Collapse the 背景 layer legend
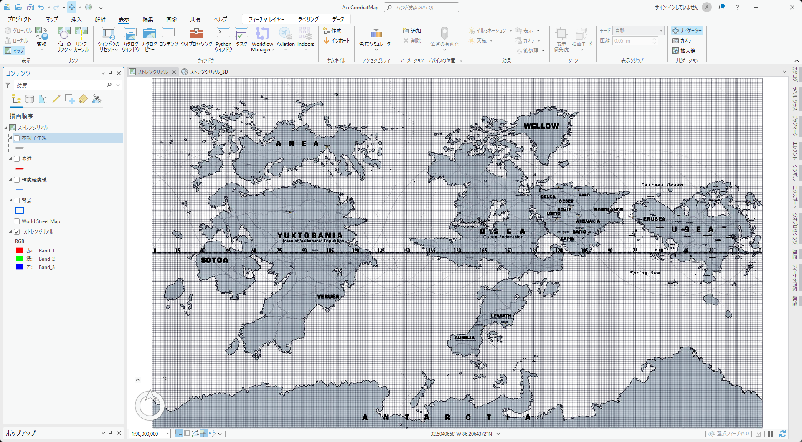The height and width of the screenshot is (442, 802). (11, 201)
